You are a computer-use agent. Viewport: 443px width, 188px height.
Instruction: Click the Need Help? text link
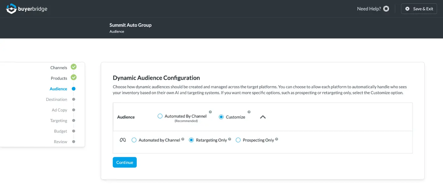[369, 9]
